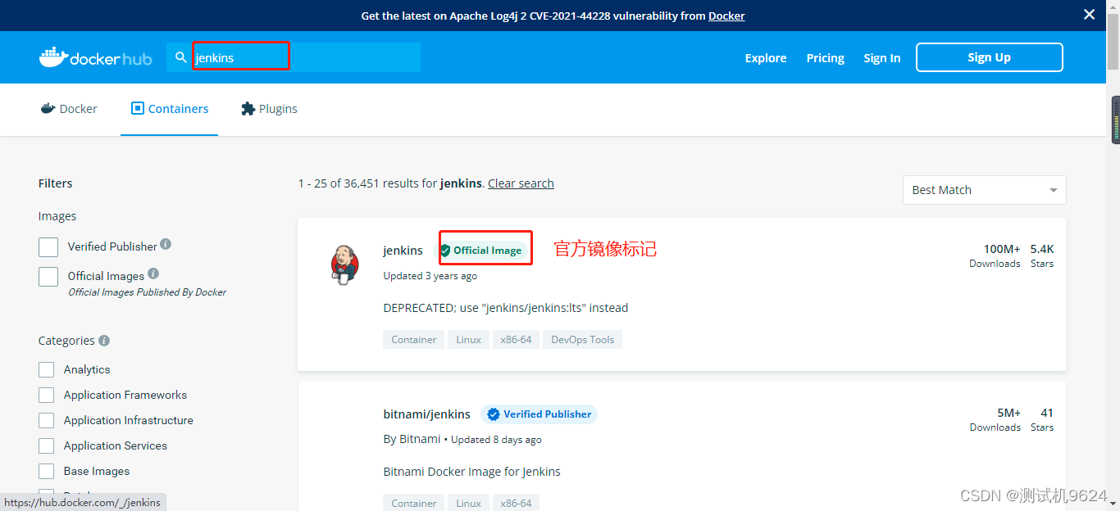Click the Jenkins butler logo thumbnail

point(345,264)
